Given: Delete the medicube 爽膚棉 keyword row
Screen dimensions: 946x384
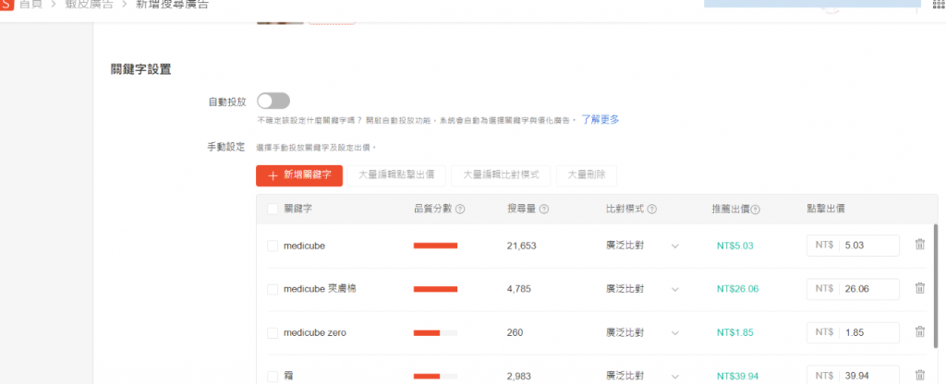Looking at the screenshot, I should [920, 288].
